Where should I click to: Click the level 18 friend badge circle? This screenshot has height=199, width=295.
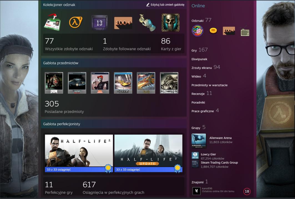click(x=247, y=191)
